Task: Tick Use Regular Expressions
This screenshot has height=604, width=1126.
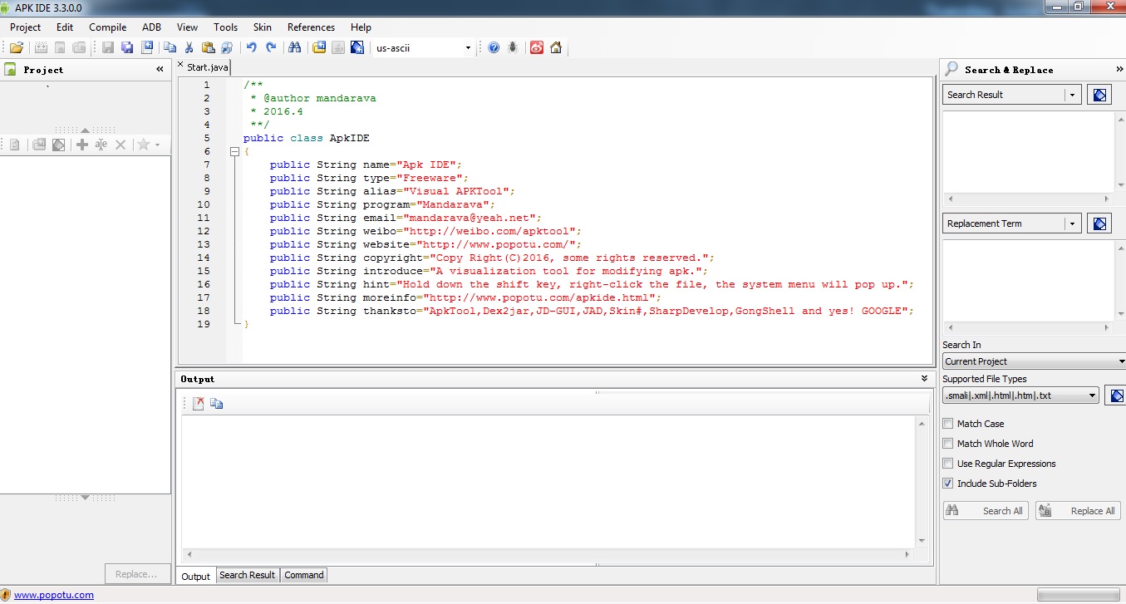Action: (948, 464)
